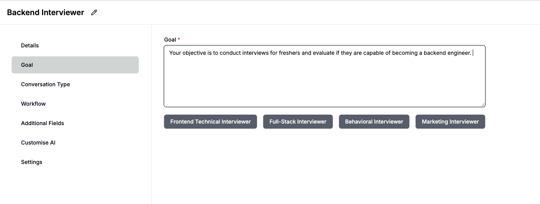
Task: Apply Frontend Technical Interviewer template
Action: tap(210, 122)
